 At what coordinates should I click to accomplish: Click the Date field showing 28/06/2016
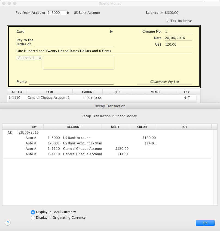[178, 38]
